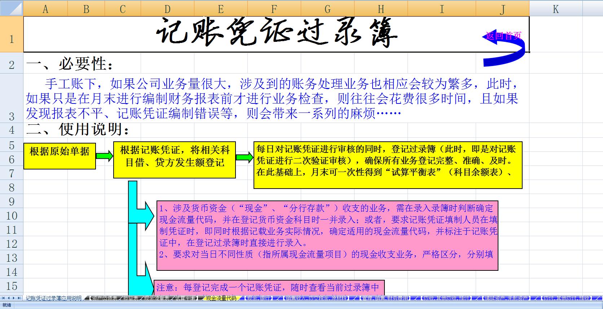
Task: Select row 4 header
Action: [12, 130]
